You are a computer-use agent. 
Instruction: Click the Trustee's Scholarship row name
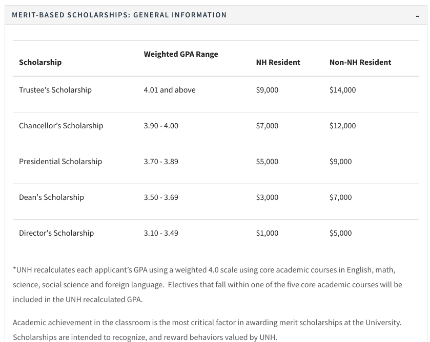click(55, 90)
